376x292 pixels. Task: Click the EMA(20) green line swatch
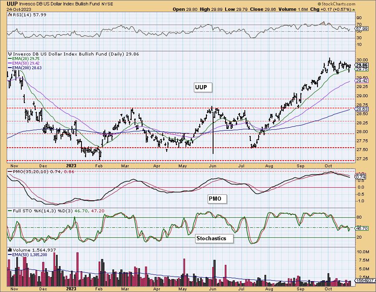10,59
